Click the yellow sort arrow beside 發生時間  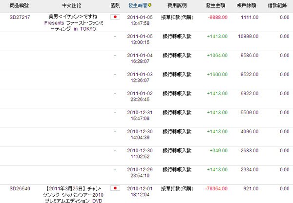click(x=150, y=5)
